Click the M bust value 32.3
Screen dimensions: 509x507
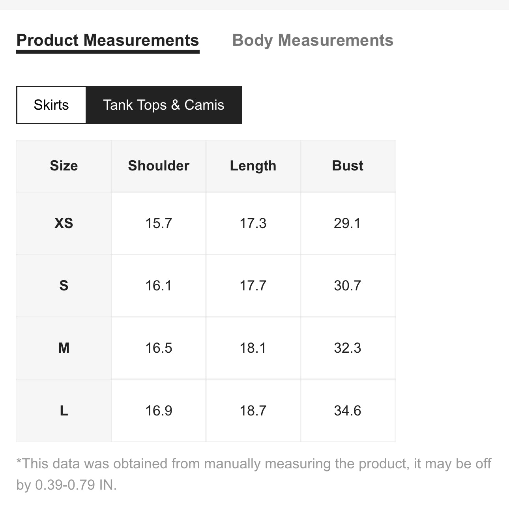click(348, 348)
